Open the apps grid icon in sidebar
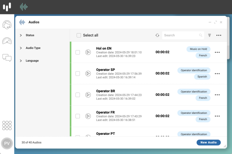 point(7,125)
